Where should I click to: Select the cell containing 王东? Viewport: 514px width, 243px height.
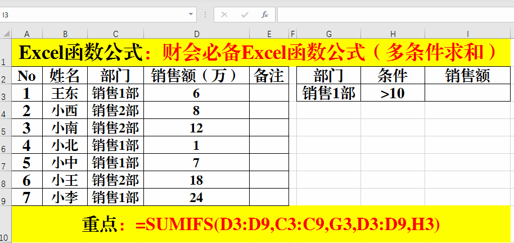pyautogui.click(x=65, y=93)
